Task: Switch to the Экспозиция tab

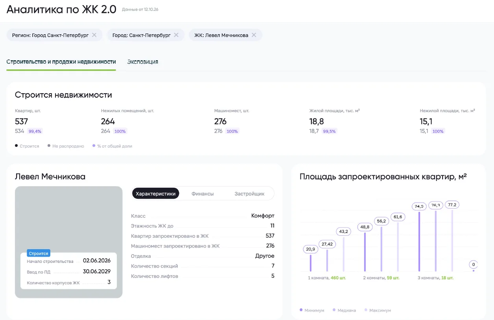Action: point(143,62)
